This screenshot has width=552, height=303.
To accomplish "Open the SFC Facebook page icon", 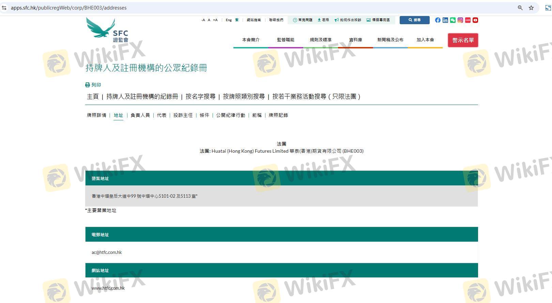I will (x=438, y=20).
